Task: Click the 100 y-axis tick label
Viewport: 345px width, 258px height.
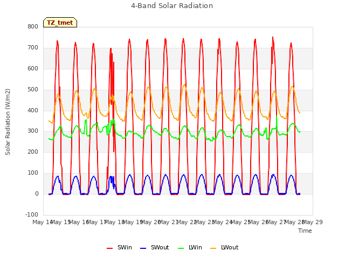Action: point(33,173)
